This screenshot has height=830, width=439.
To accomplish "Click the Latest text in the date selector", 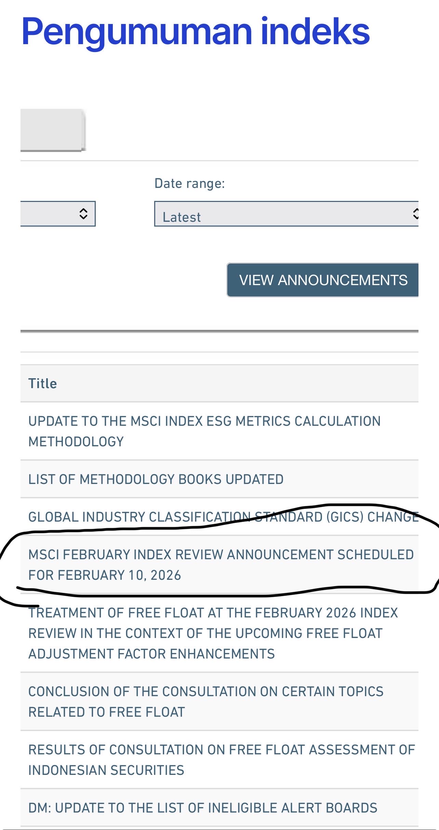I will (x=182, y=217).
